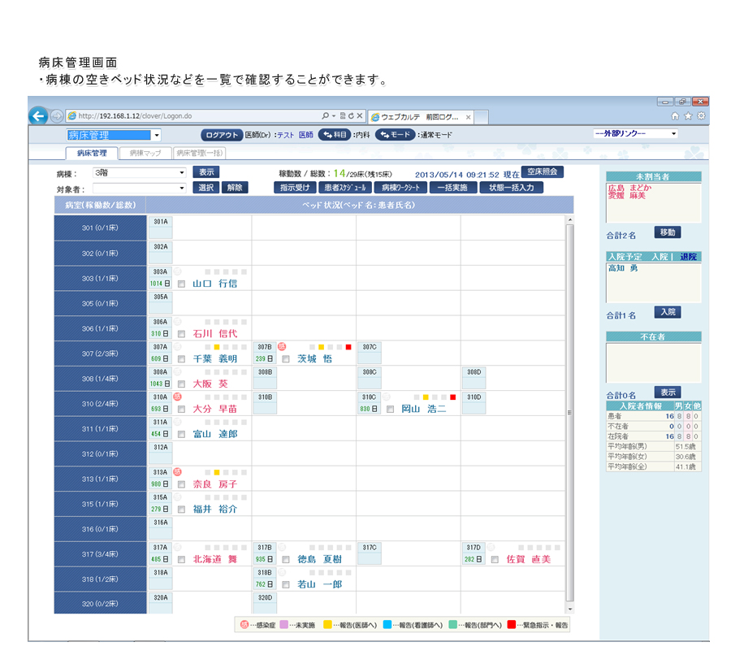Image resolution: width=748 pixels, height=668 pixels.
Task: Click calendar icon beside 1014 in 303A
Action: click(x=167, y=284)
